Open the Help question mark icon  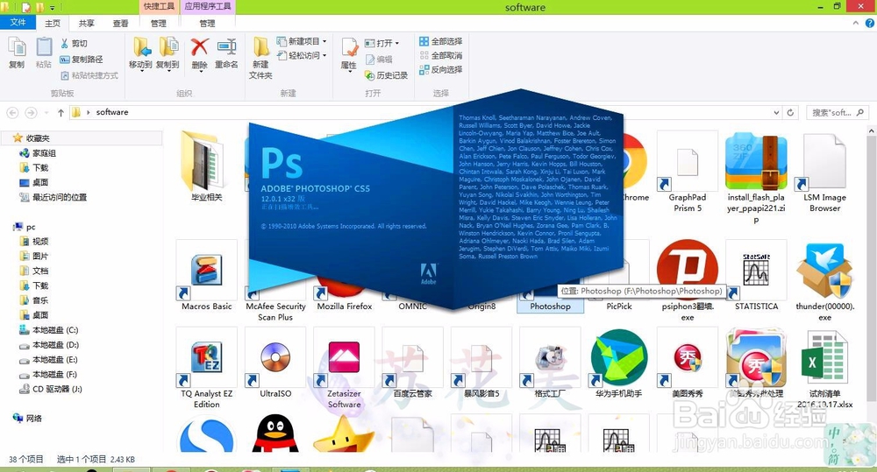pyautogui.click(x=870, y=23)
